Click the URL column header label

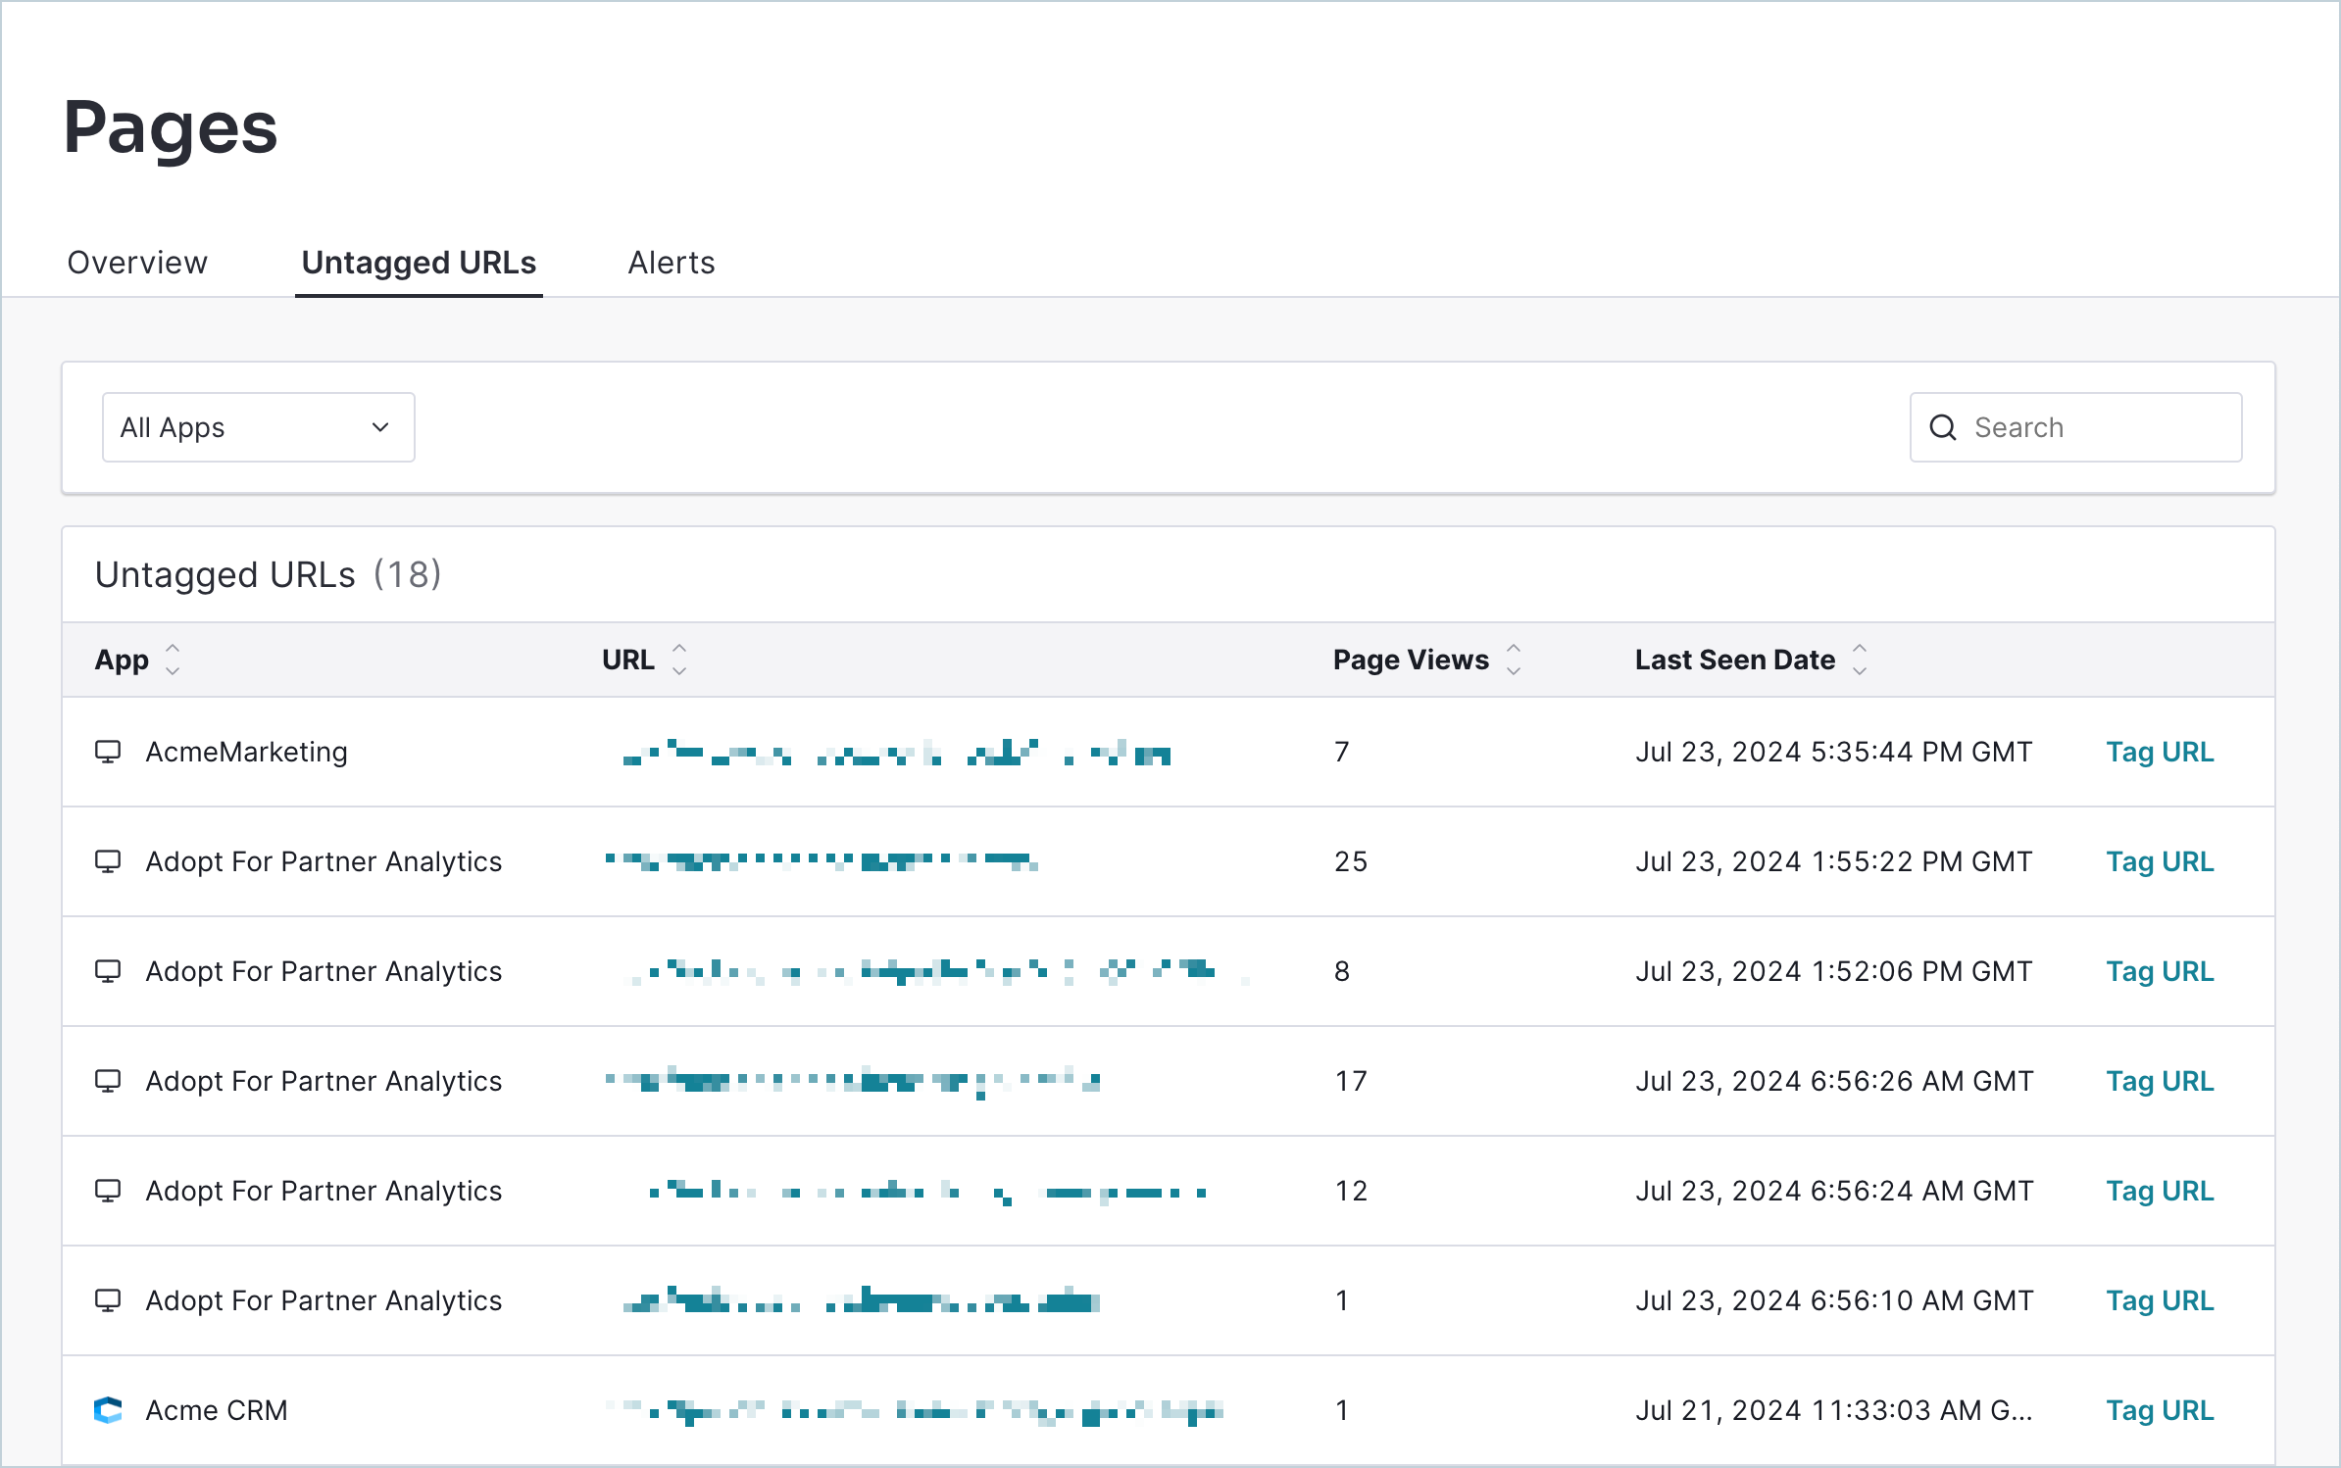point(628,660)
